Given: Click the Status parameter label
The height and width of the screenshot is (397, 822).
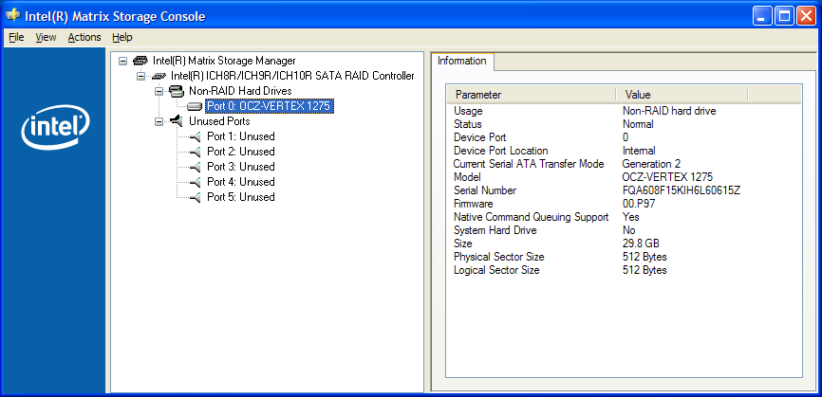Looking at the screenshot, I should pyautogui.click(x=468, y=124).
